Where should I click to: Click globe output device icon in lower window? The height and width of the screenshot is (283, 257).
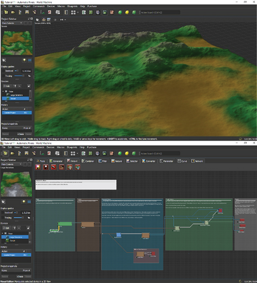tap(77, 167)
